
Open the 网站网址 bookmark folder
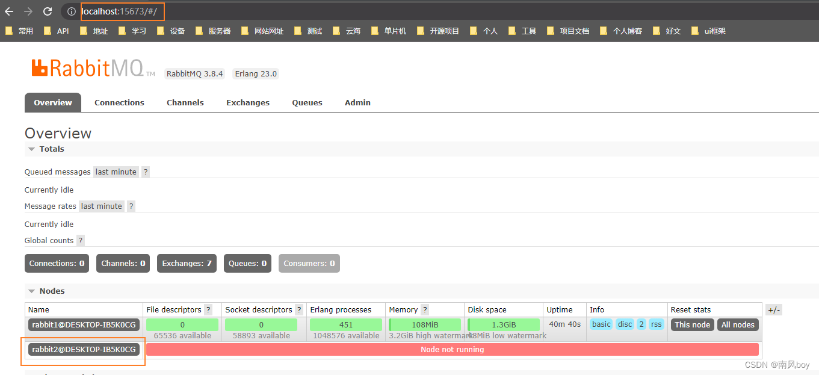[262, 31]
